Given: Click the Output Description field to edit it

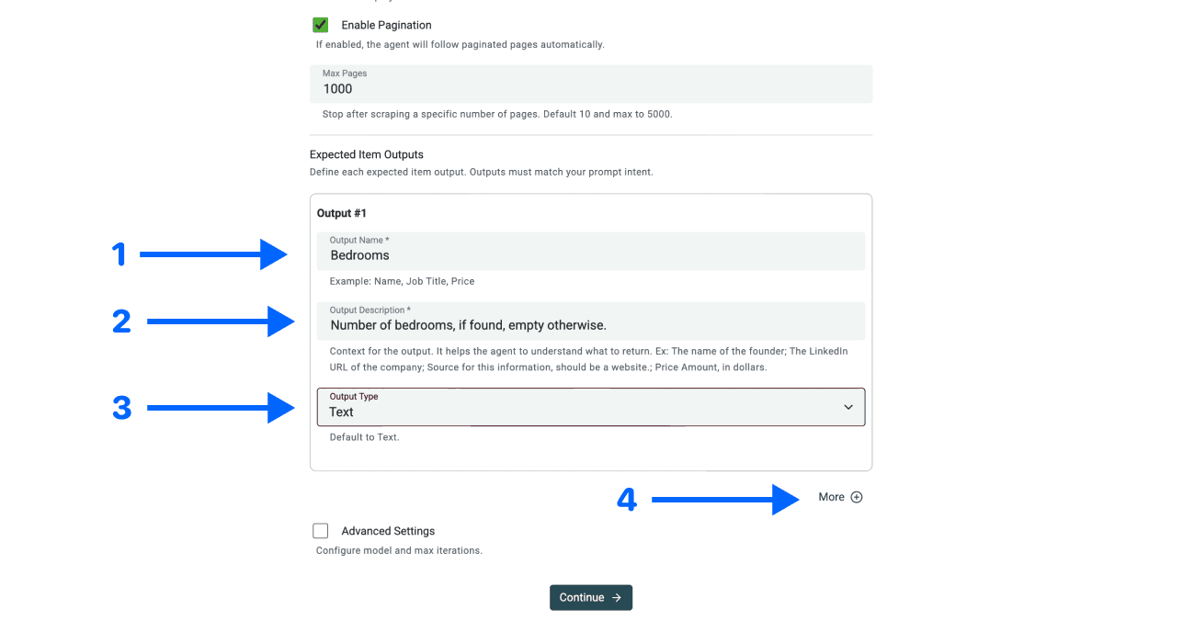Looking at the screenshot, I should pyautogui.click(x=591, y=320).
